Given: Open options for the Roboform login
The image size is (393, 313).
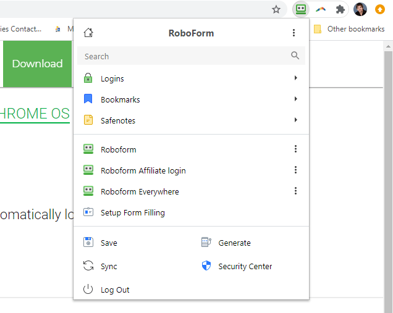Looking at the screenshot, I should 296,149.
